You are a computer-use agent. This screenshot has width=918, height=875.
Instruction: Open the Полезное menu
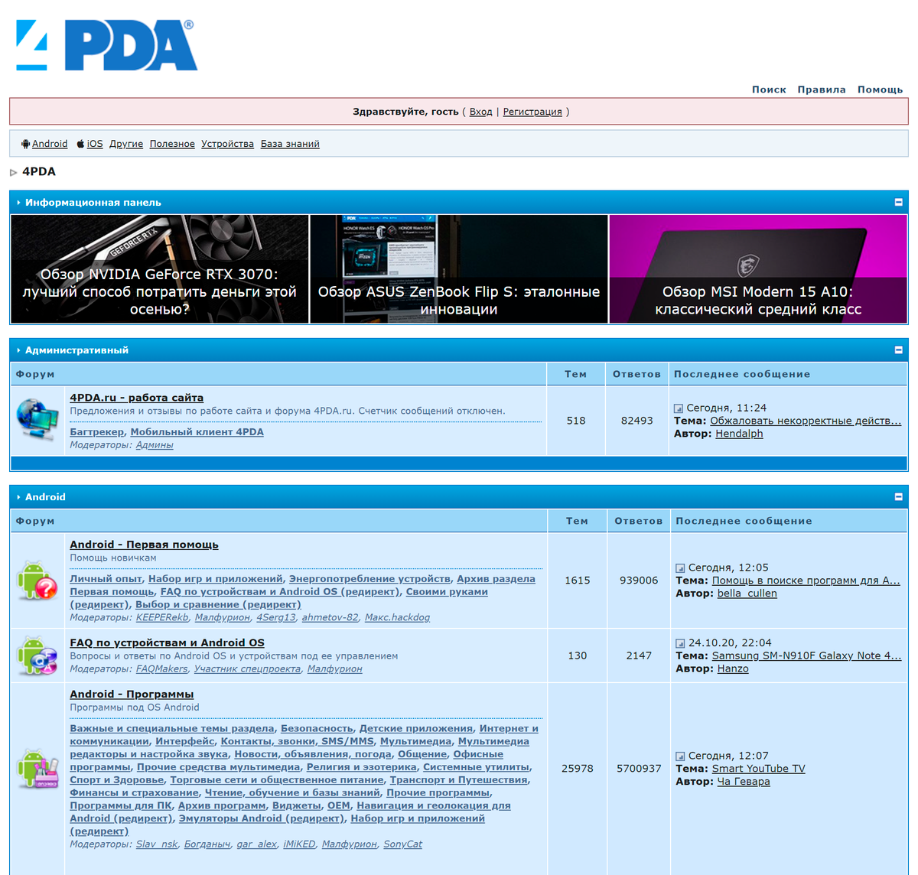172,144
